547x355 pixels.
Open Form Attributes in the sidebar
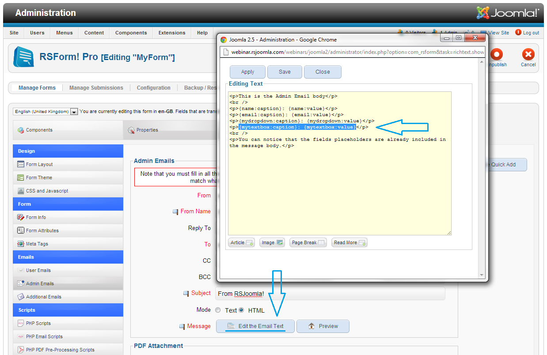[x=68, y=230]
